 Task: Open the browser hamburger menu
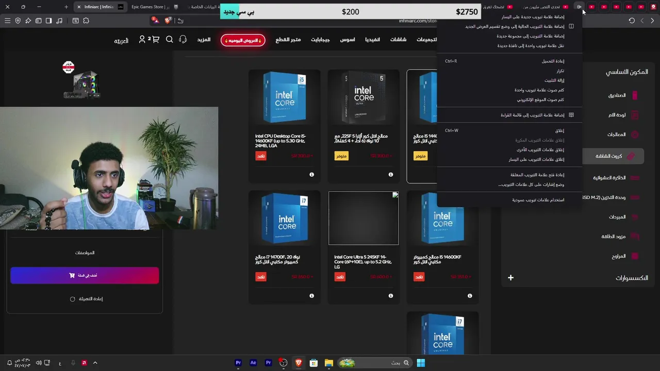coord(7,21)
